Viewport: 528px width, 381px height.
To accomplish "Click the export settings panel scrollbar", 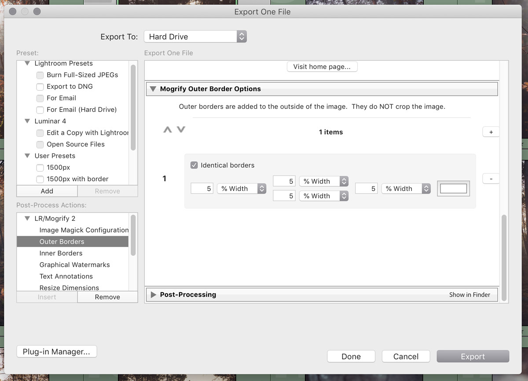I will [x=504, y=257].
